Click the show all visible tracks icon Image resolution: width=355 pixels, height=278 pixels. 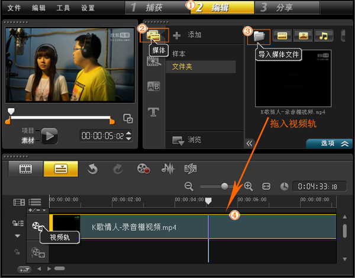point(19,202)
